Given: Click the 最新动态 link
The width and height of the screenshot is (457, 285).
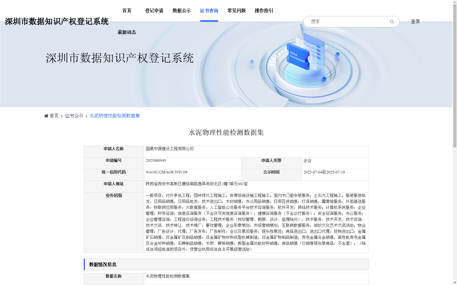Looking at the screenshot, I should click(x=127, y=32).
